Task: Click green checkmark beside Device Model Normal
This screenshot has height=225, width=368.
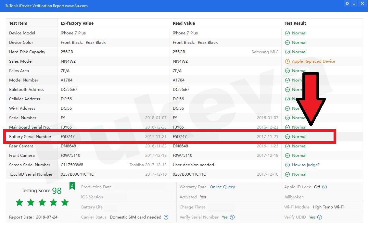Action: [287, 33]
